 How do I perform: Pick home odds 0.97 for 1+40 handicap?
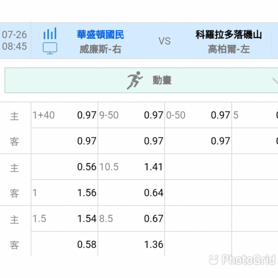click(87, 115)
